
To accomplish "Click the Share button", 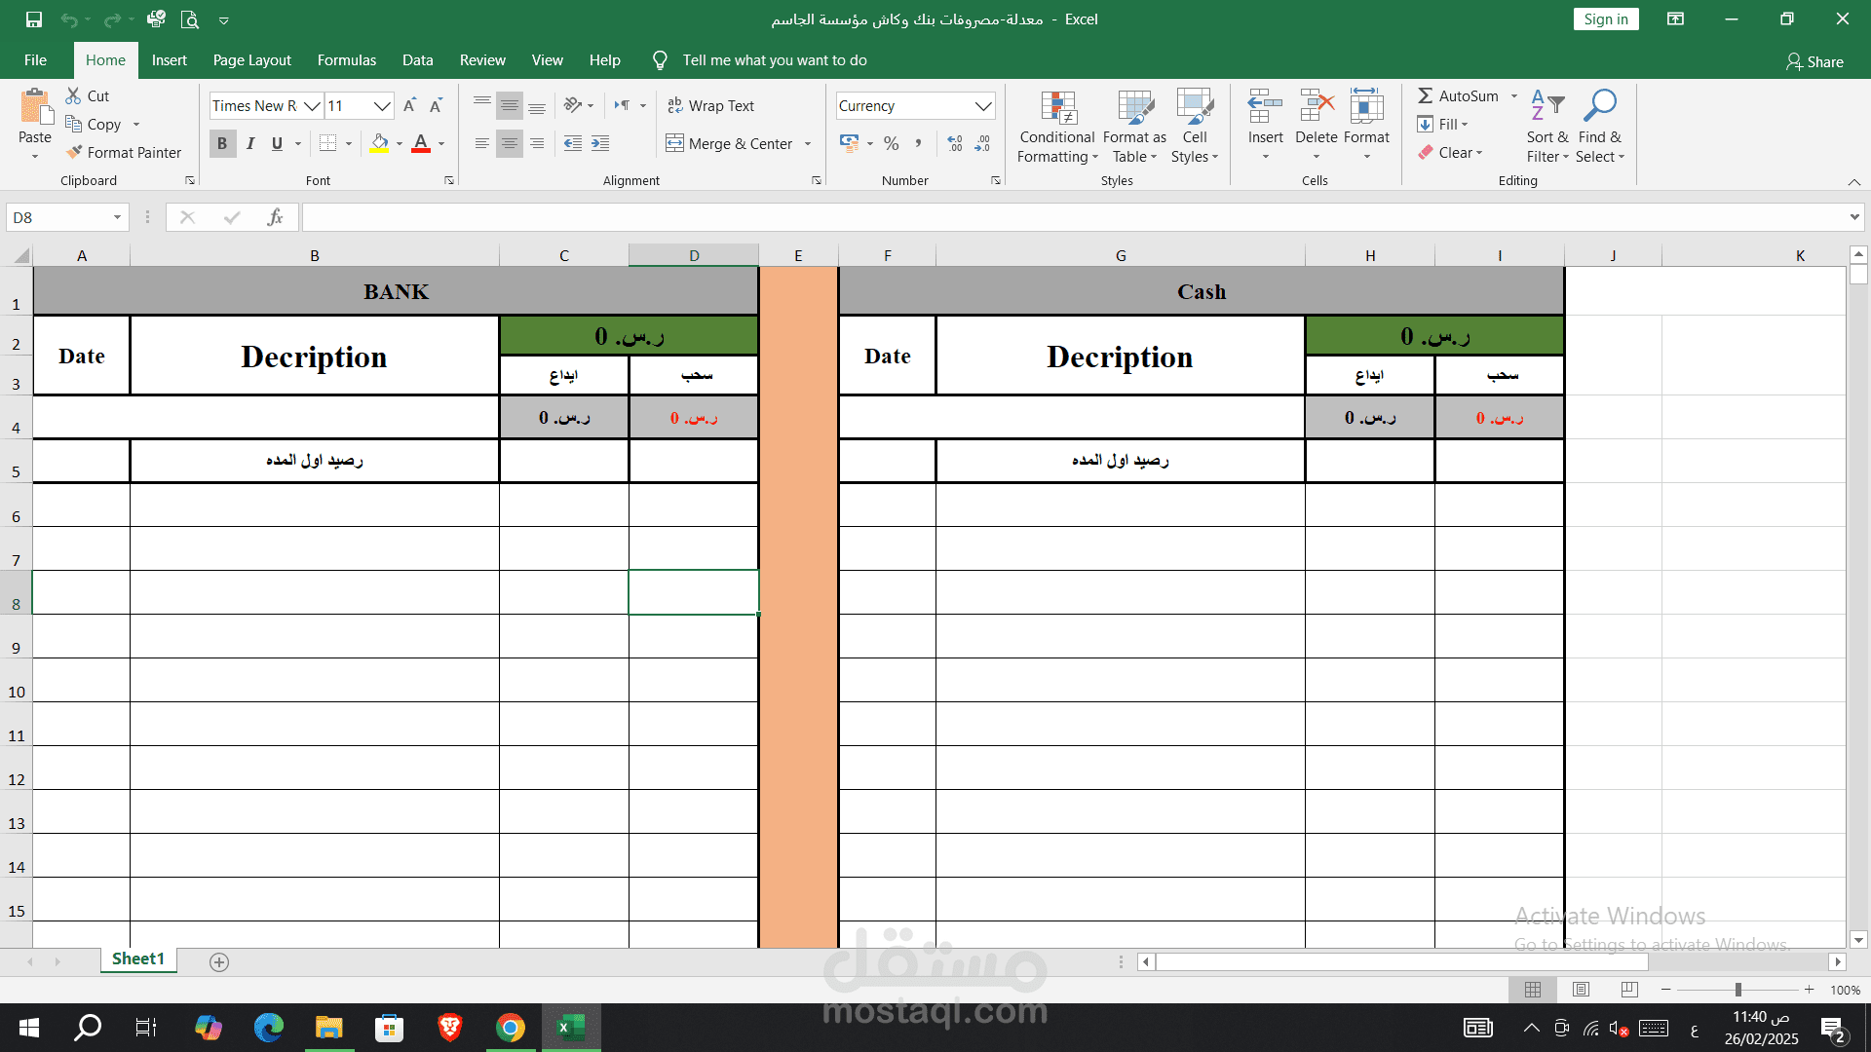I will [1814, 61].
